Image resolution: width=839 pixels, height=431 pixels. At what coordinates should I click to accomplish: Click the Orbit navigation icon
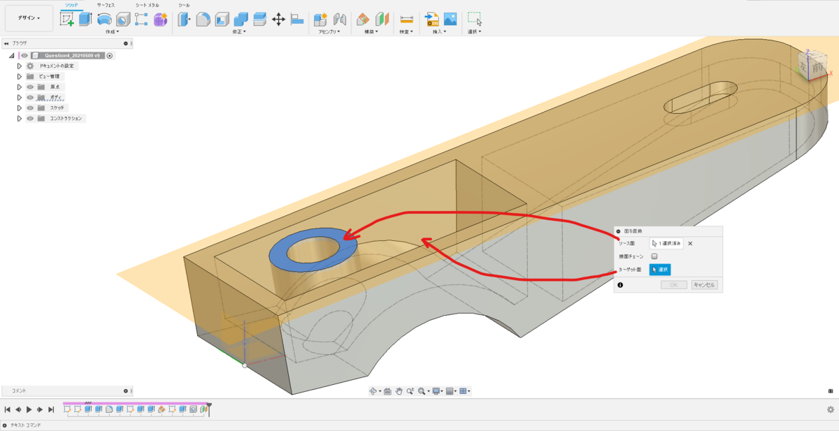pos(373,391)
